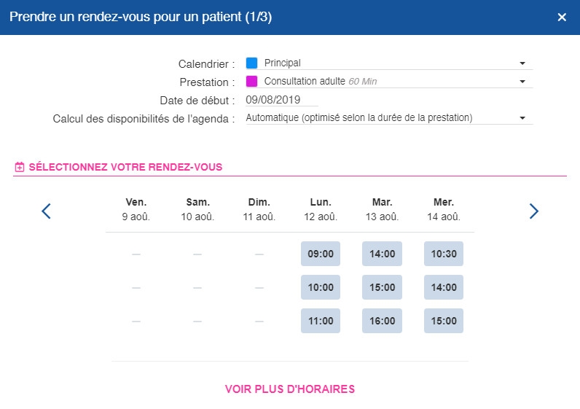Viewport: 580px width, 409px height.
Task: Click the blue Principal calendar color square
Action: pyautogui.click(x=252, y=63)
